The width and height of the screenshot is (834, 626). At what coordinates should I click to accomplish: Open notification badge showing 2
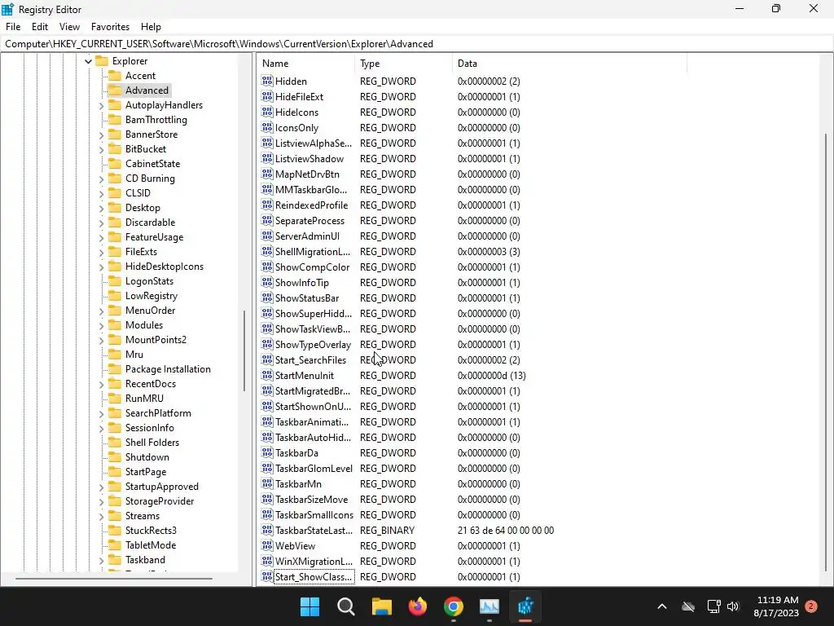(811, 606)
